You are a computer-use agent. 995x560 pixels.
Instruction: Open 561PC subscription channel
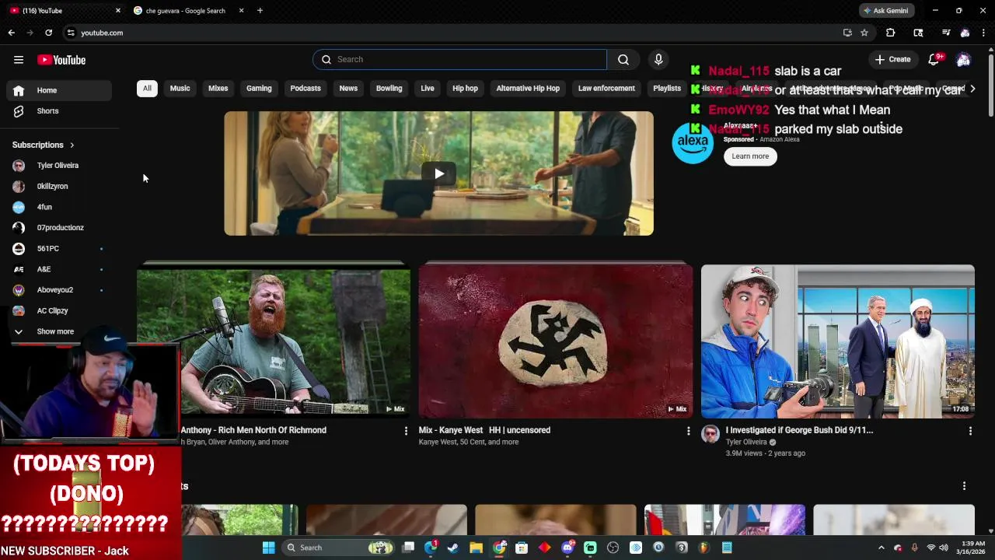pos(59,249)
